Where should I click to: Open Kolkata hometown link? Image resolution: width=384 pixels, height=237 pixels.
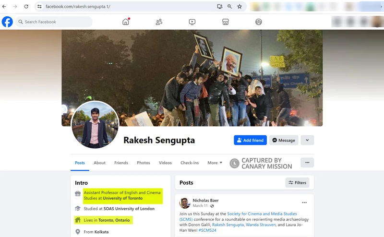101,232
